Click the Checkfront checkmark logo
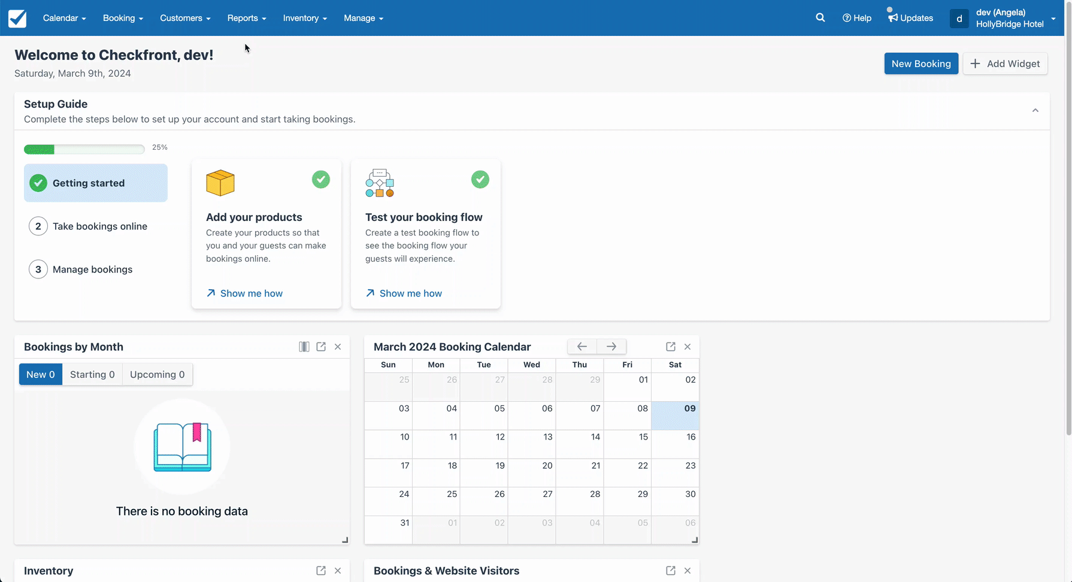Screen dimensions: 1072x582 point(17,18)
